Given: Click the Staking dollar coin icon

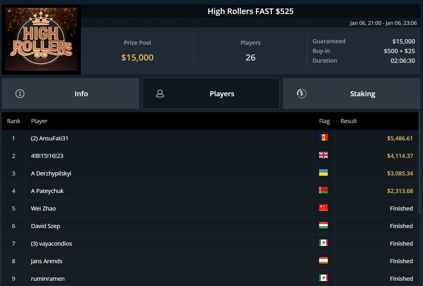Looking at the screenshot, I should [x=302, y=94].
